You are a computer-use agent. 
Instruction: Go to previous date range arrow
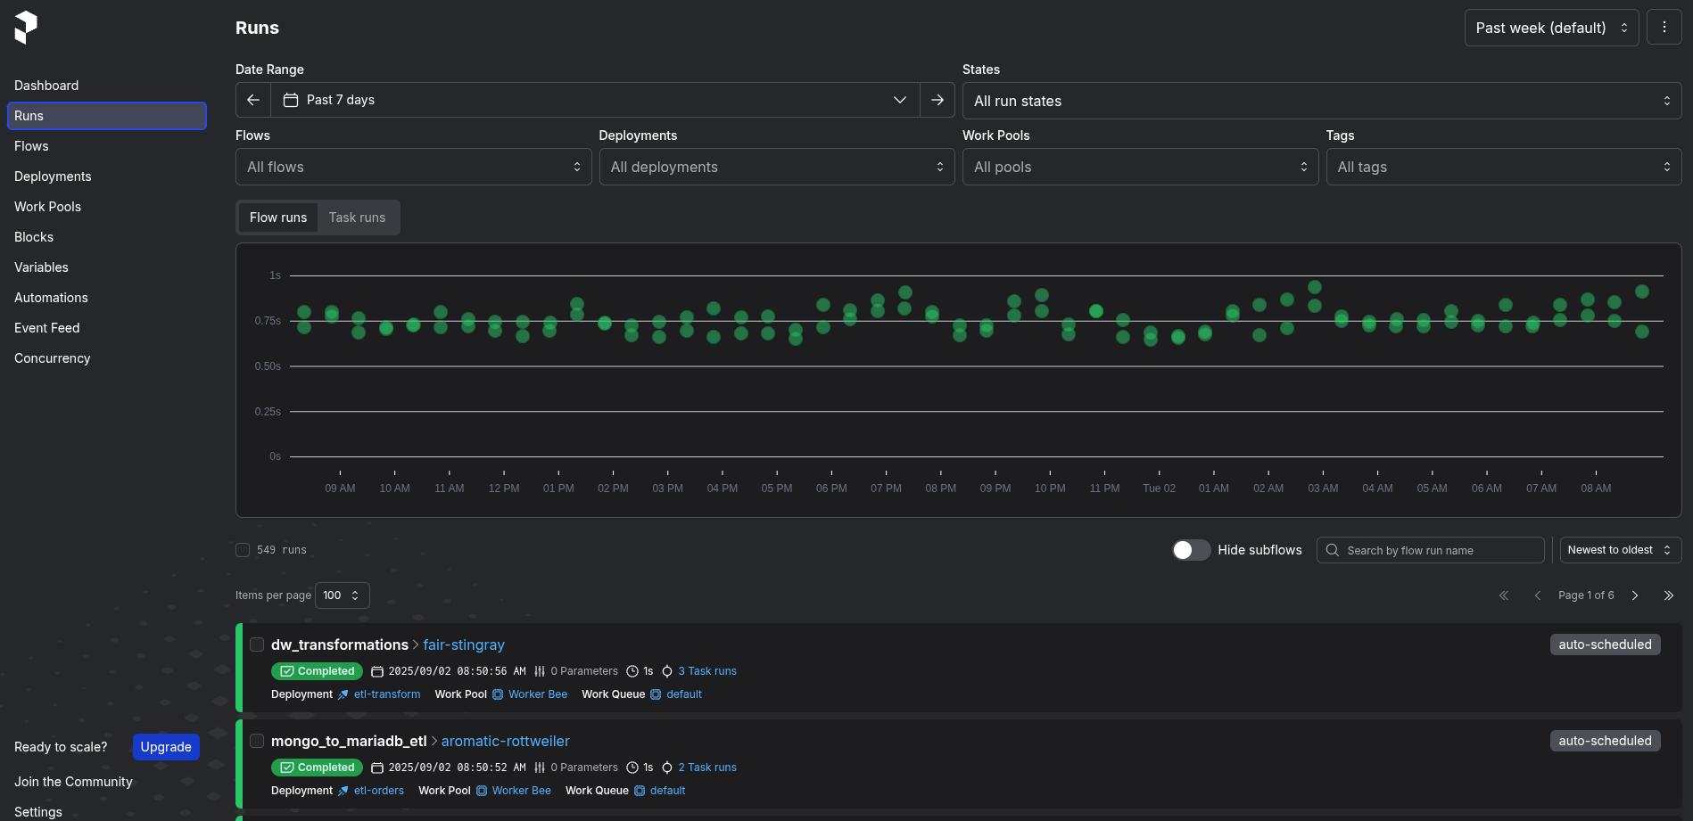(253, 100)
